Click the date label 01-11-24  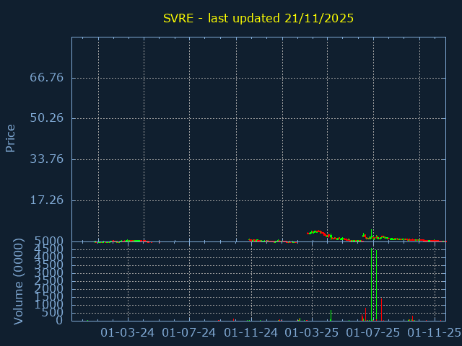coord(250,333)
